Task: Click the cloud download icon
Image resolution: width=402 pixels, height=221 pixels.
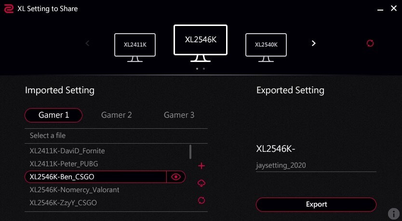Action: click(x=201, y=183)
